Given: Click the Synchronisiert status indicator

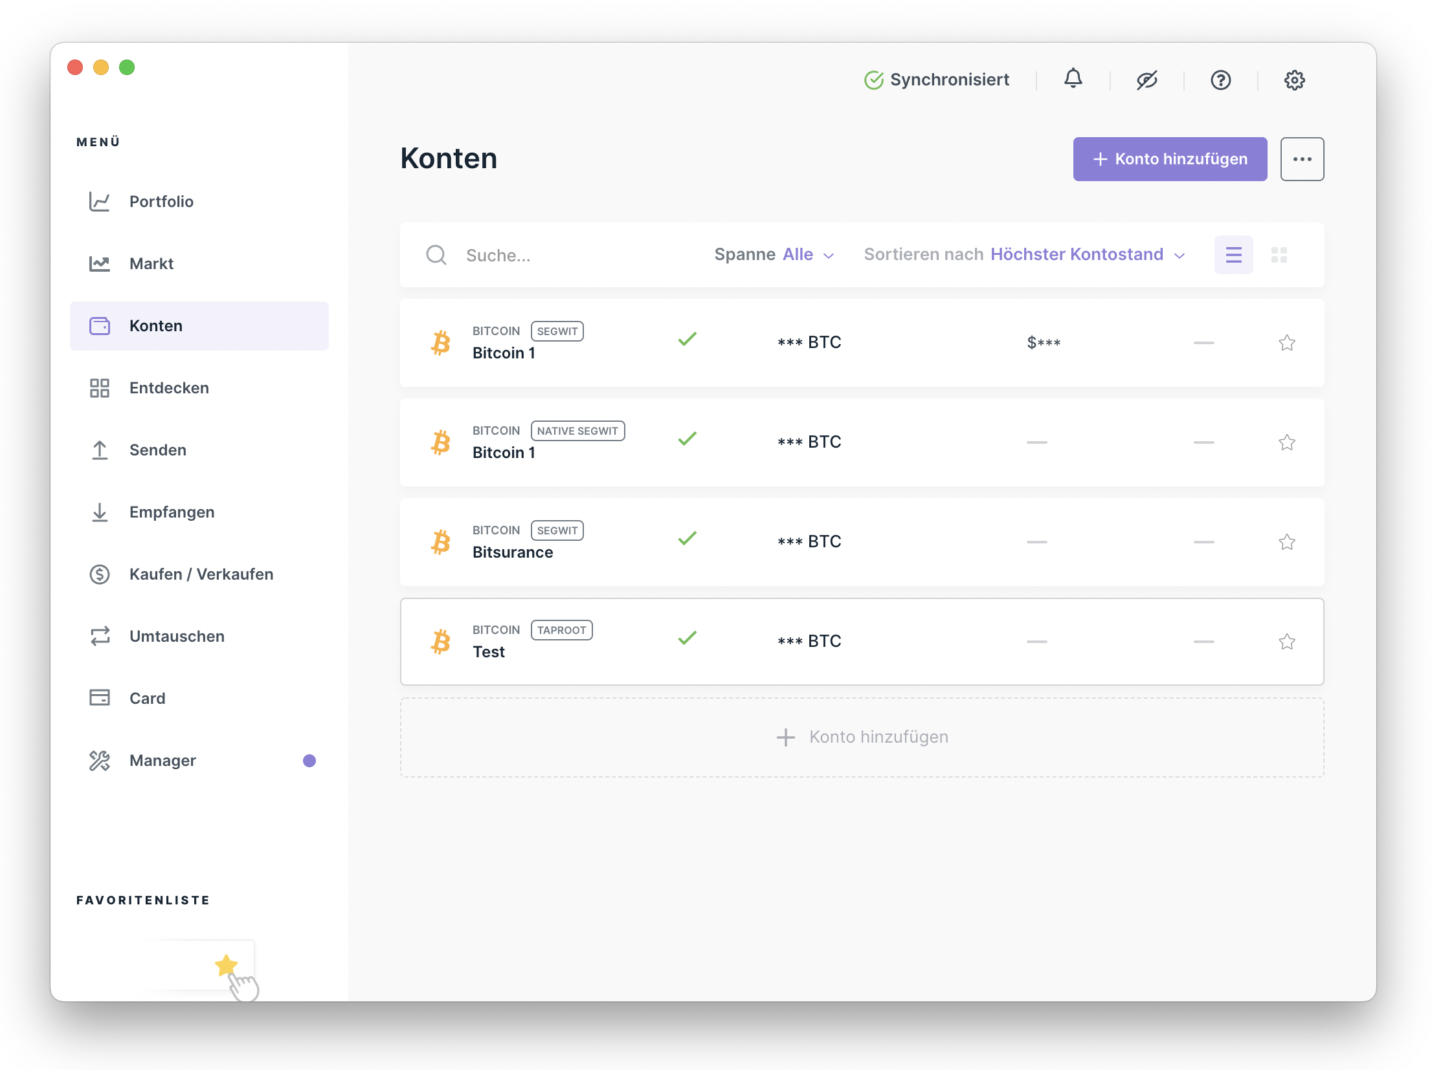Looking at the screenshot, I should 936,80.
